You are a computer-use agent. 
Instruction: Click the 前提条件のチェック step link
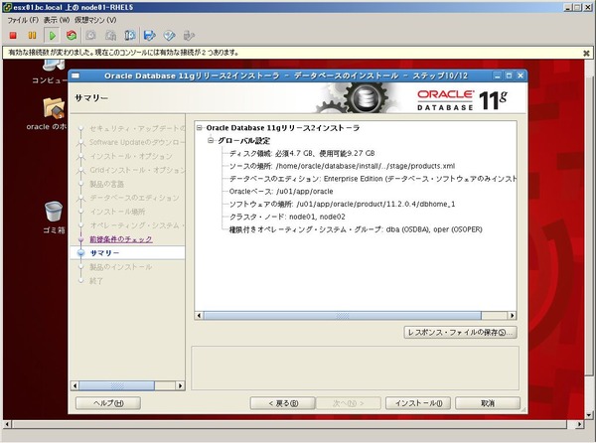coord(121,239)
